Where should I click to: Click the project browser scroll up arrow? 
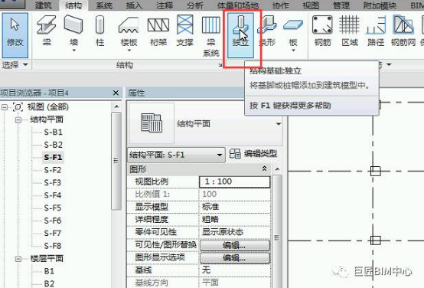[116, 106]
